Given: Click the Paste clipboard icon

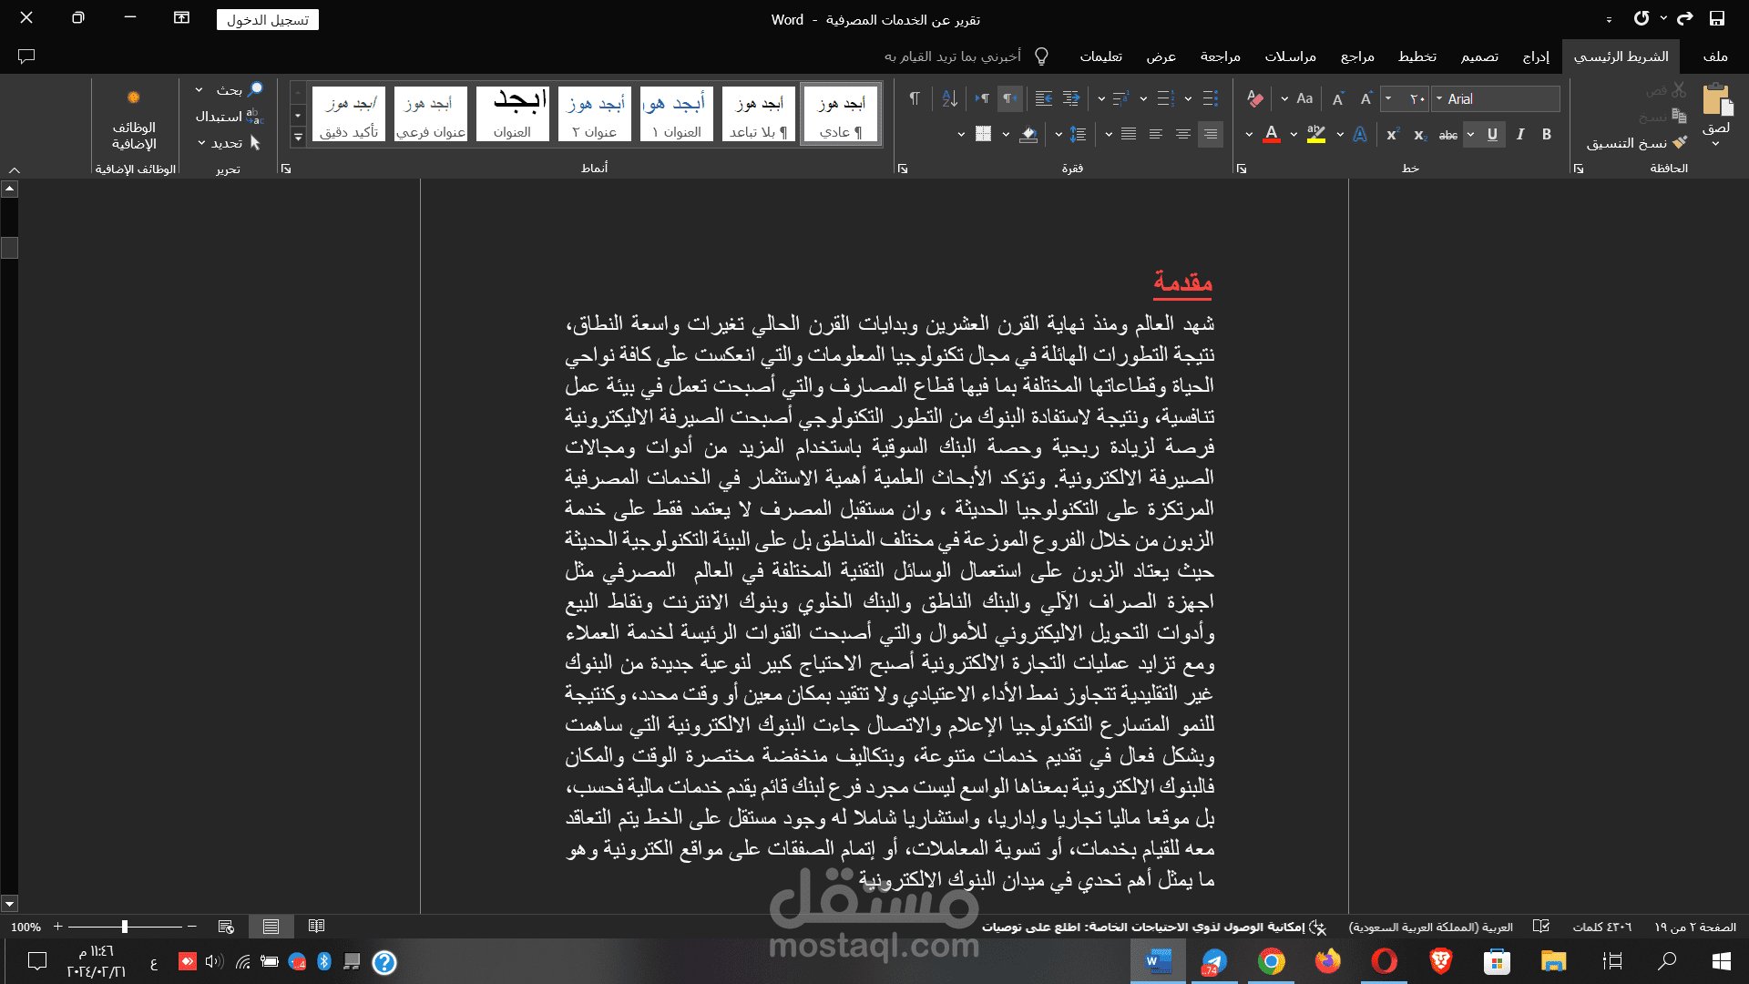Looking at the screenshot, I should [1717, 100].
